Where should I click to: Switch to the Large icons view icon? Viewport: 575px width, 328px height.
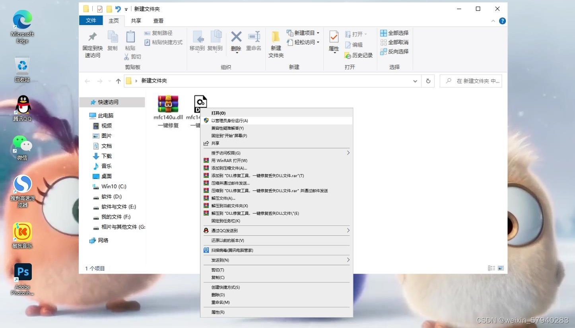pos(501,268)
